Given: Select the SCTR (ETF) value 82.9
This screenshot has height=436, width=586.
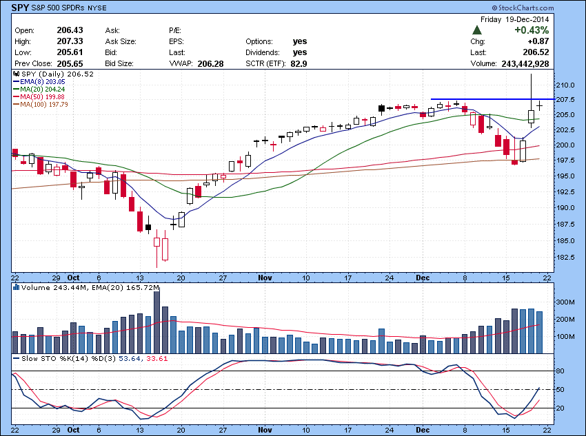Looking at the screenshot, I should coord(299,64).
